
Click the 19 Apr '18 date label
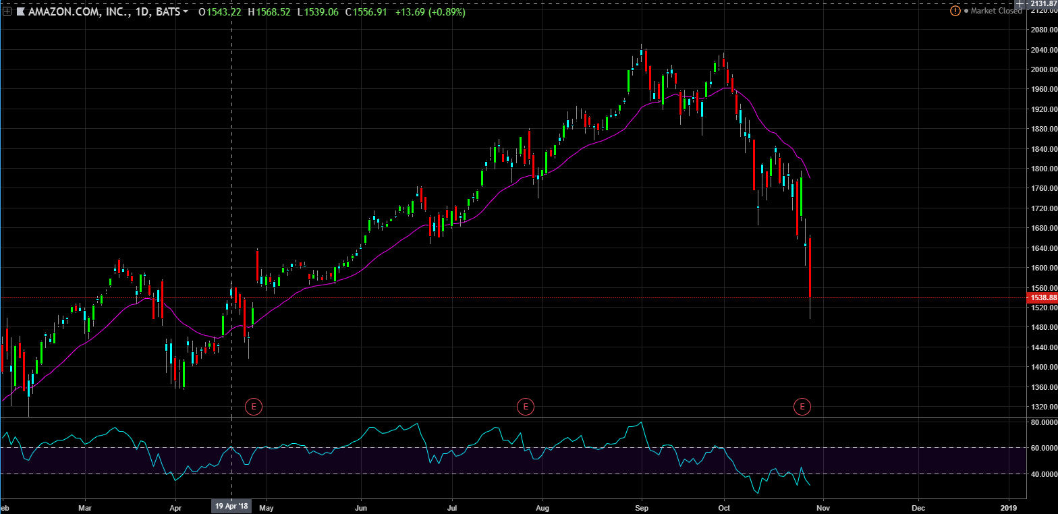(x=231, y=506)
